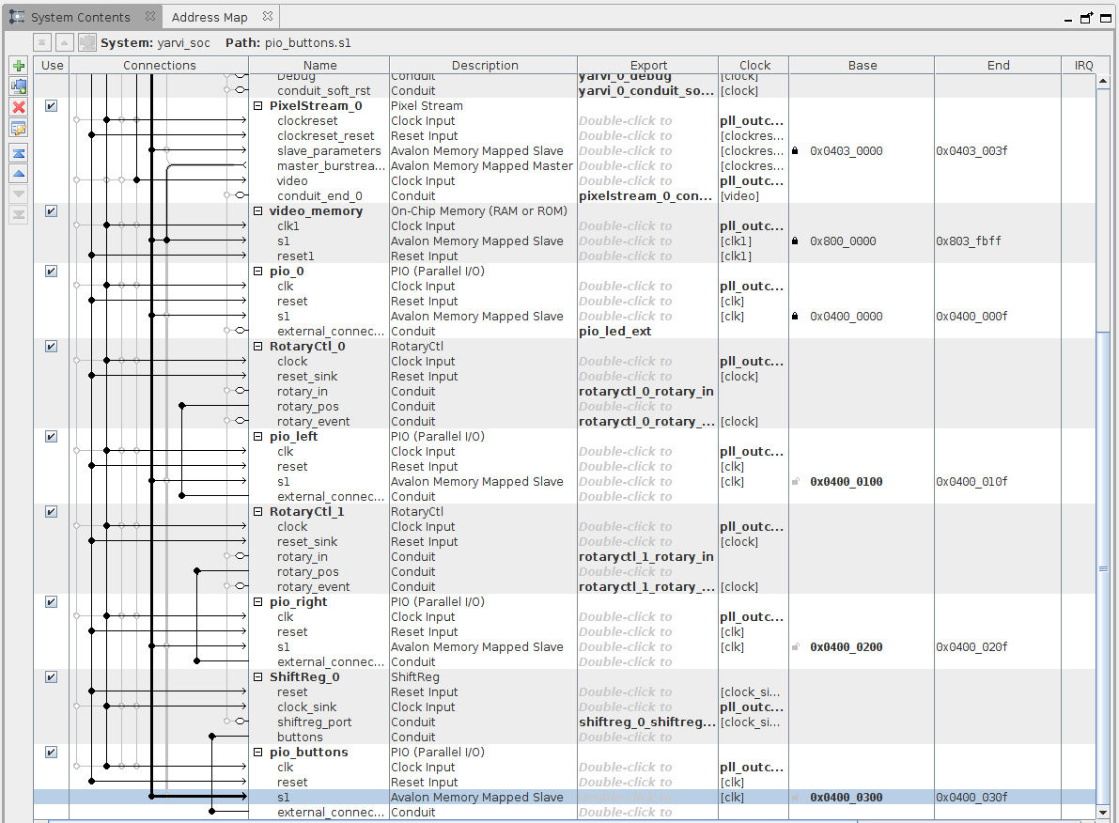Click the conduit_soft_rst row name
This screenshot has height=823, width=1119.
pos(323,90)
